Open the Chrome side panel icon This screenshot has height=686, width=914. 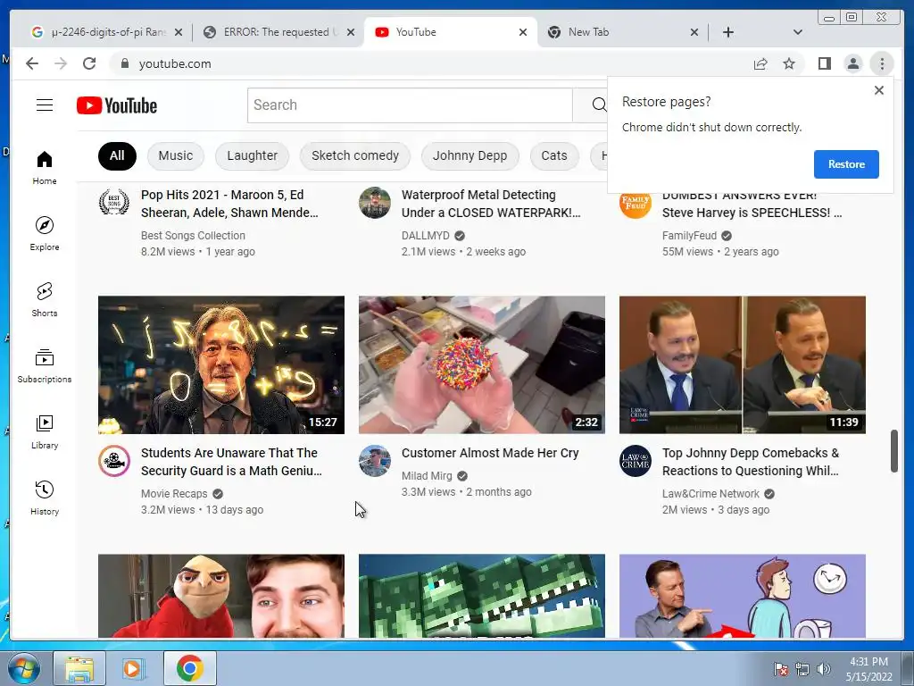[x=824, y=63]
